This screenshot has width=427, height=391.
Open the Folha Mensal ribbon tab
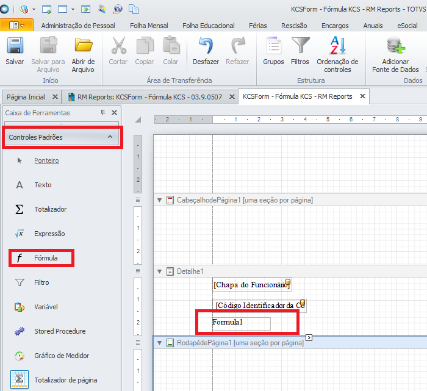coord(149,26)
